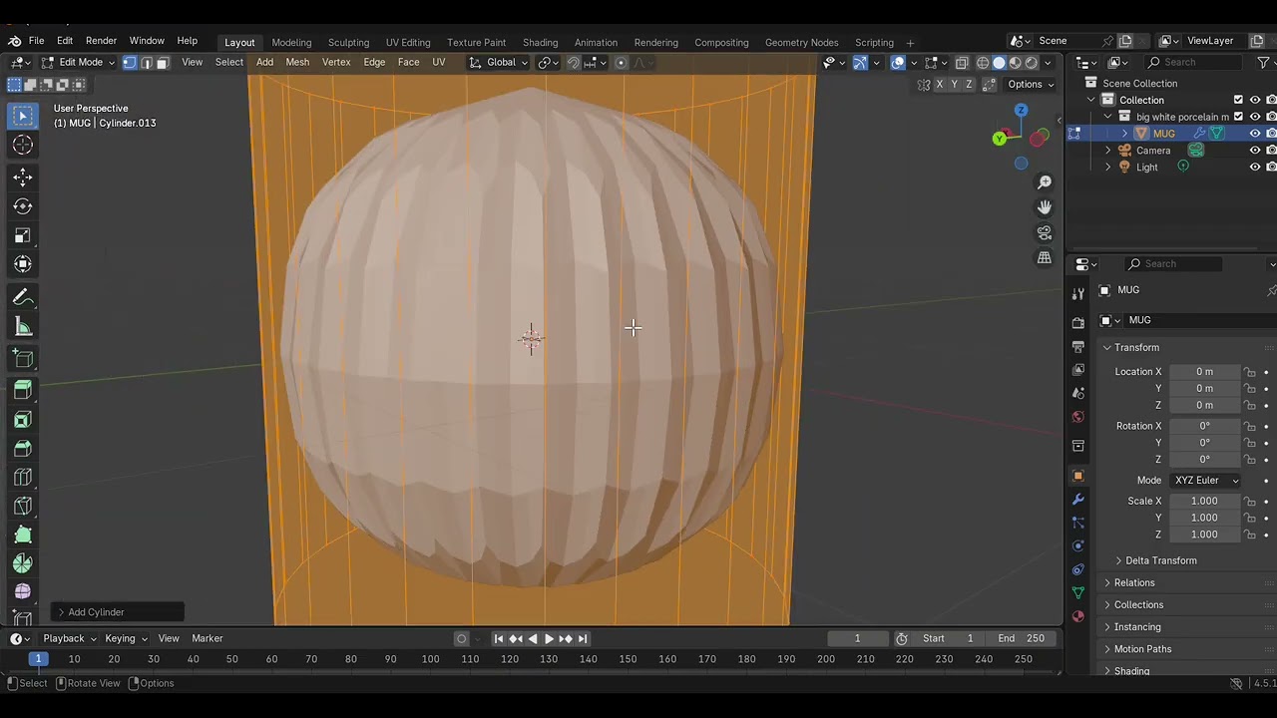Open the Object Data mesh properties tab

[x=1077, y=592]
